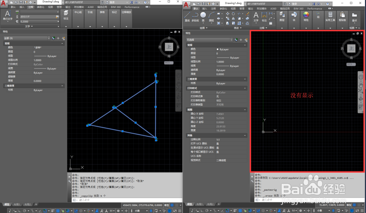Viewport: 366px width, 213px height.
Task: Switch to 默认 tab in left window ribbon
Action: click(13, 7)
